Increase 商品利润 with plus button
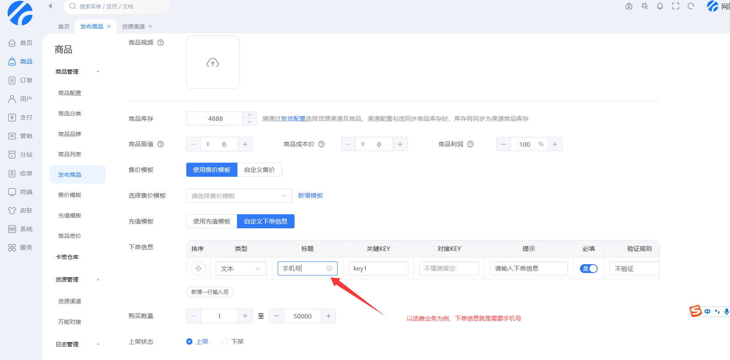The height and width of the screenshot is (360, 730). [x=555, y=144]
